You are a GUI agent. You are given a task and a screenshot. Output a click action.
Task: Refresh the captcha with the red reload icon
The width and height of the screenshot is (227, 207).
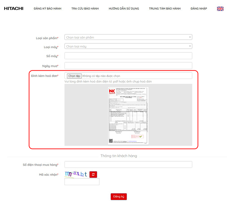point(93,175)
